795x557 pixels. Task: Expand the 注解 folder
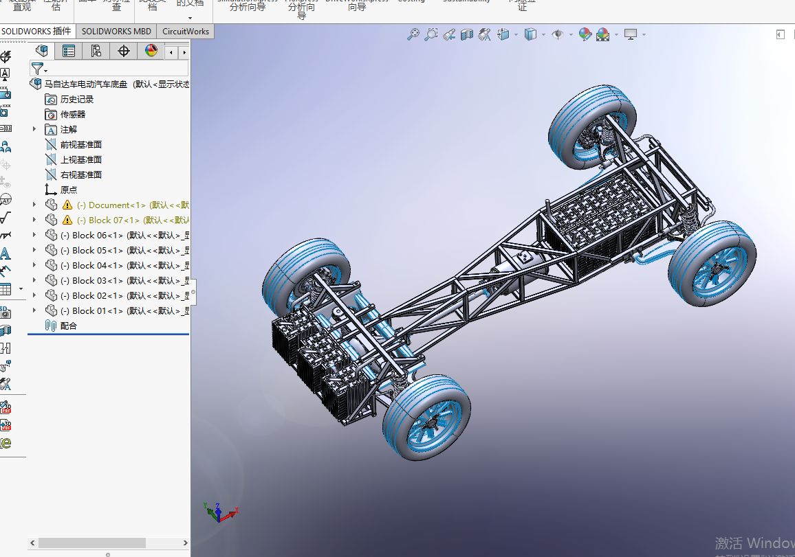[x=34, y=129]
